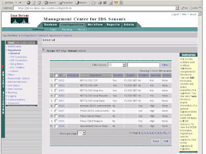Click the browser Back button
The image size is (206, 154).
tap(9, 2)
